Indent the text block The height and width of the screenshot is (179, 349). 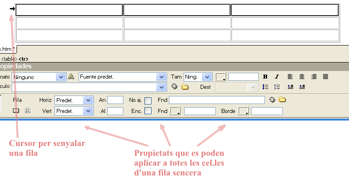tap(302, 87)
